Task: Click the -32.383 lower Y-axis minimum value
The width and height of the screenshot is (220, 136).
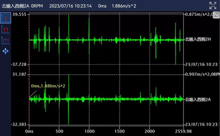Action: coord(19,125)
